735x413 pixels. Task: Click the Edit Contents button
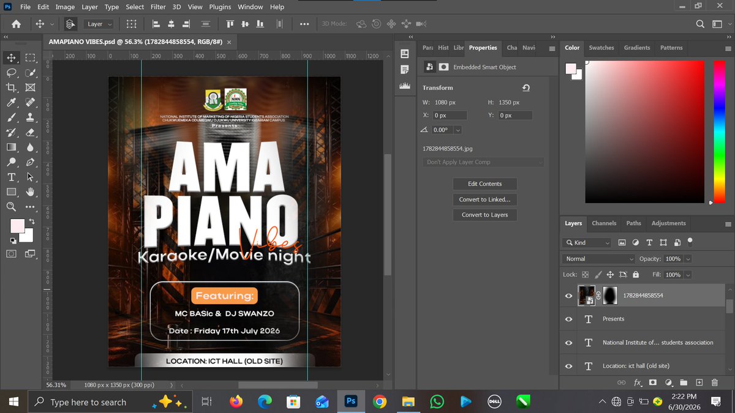[x=484, y=184]
